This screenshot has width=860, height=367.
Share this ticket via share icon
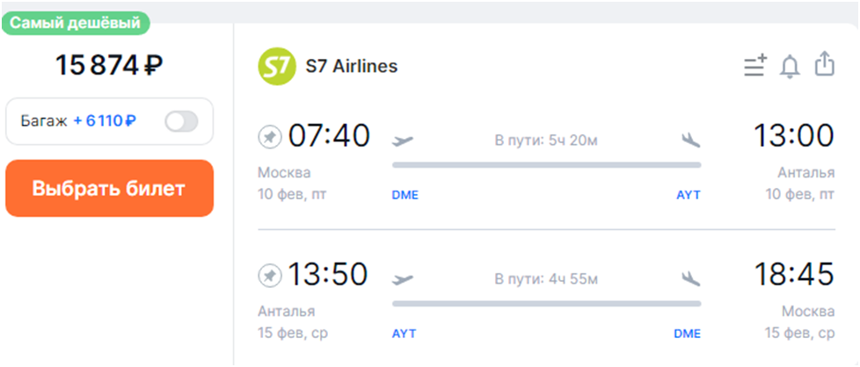(x=823, y=65)
